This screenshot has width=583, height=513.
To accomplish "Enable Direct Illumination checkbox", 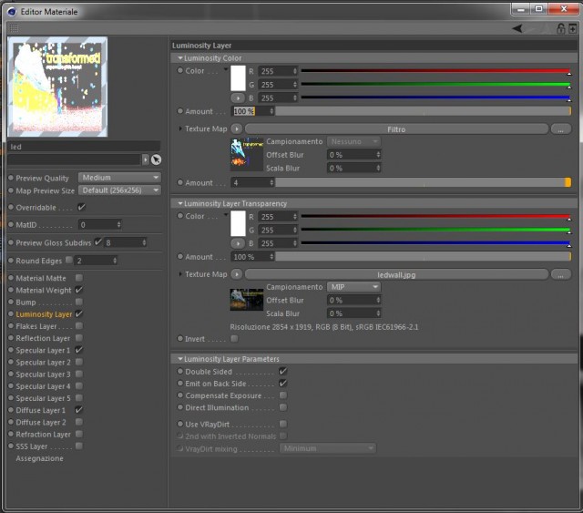I will click(283, 407).
